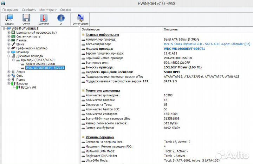Click the speaker icon beside Аудио
Viewport: 253px width, 164px height.
point(13,71)
